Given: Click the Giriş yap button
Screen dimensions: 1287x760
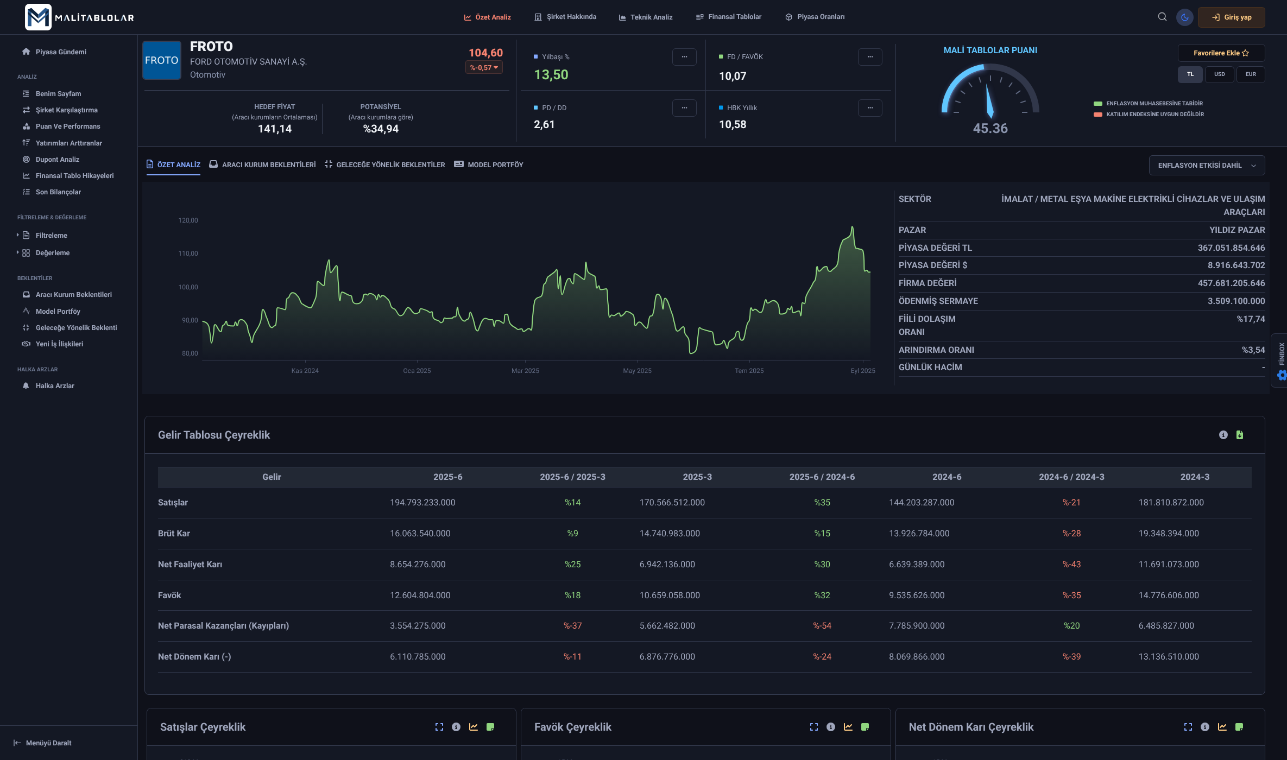Looking at the screenshot, I should (x=1232, y=17).
